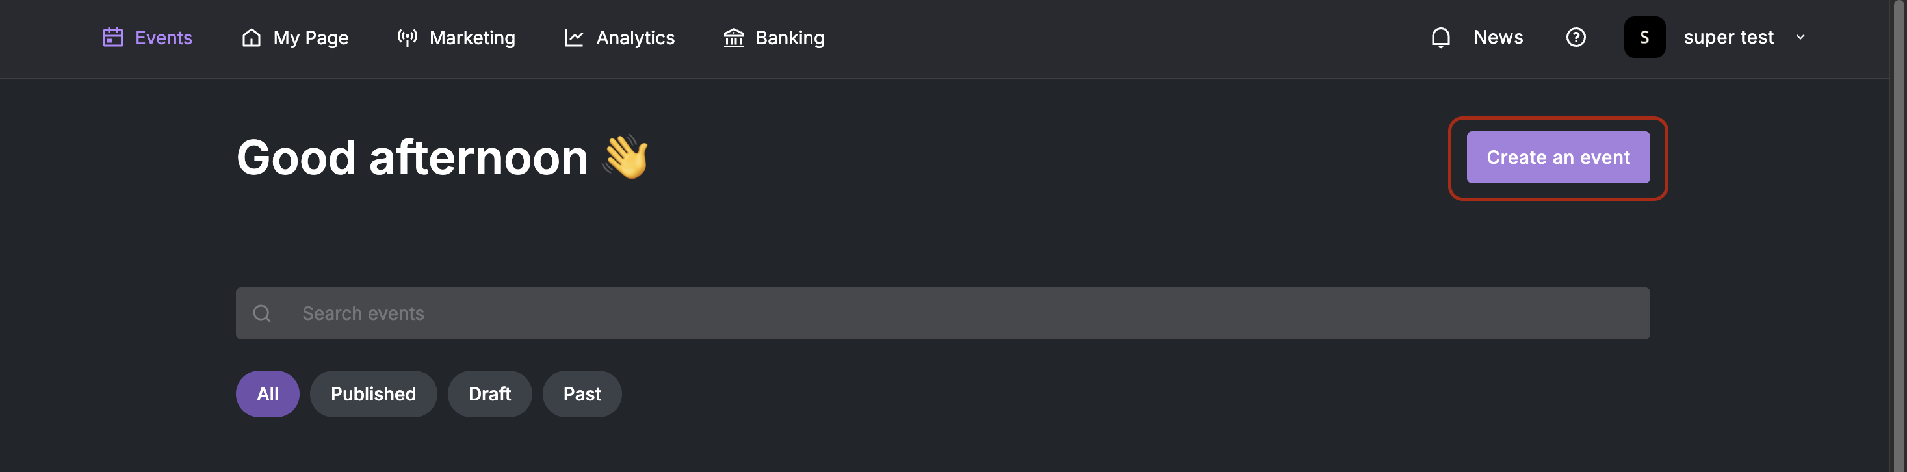Select the All filter pill
This screenshot has width=1907, height=472.
click(x=267, y=393)
